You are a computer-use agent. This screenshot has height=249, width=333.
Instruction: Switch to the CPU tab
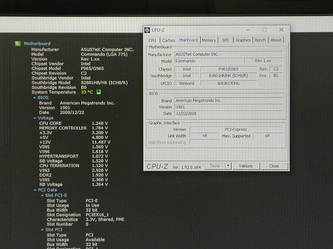coord(152,40)
